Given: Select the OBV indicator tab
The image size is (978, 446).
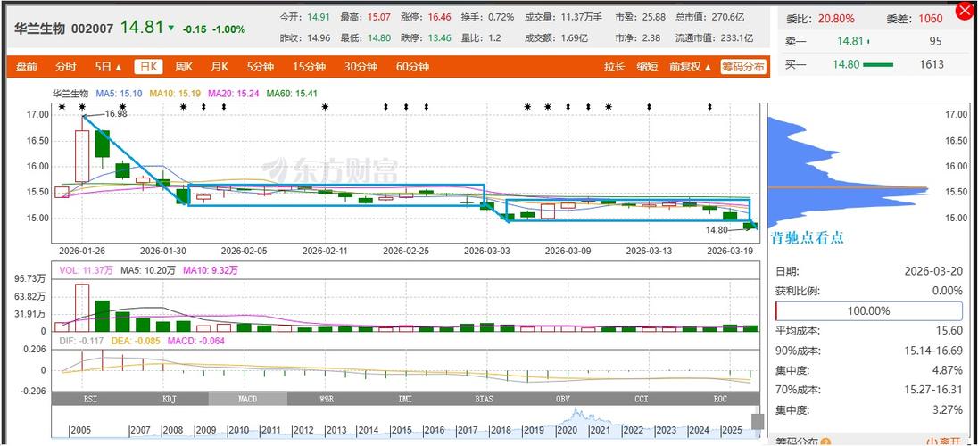Looking at the screenshot, I should coord(562,398).
